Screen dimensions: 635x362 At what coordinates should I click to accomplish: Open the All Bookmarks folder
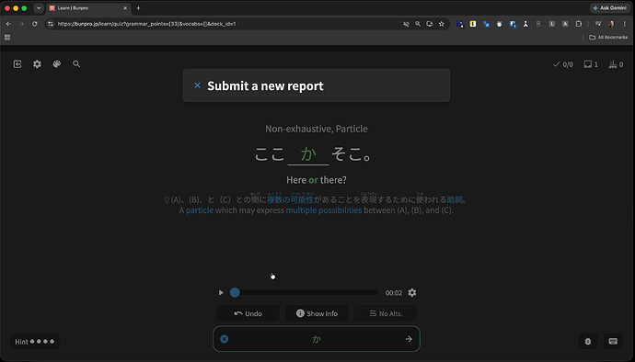coord(608,38)
